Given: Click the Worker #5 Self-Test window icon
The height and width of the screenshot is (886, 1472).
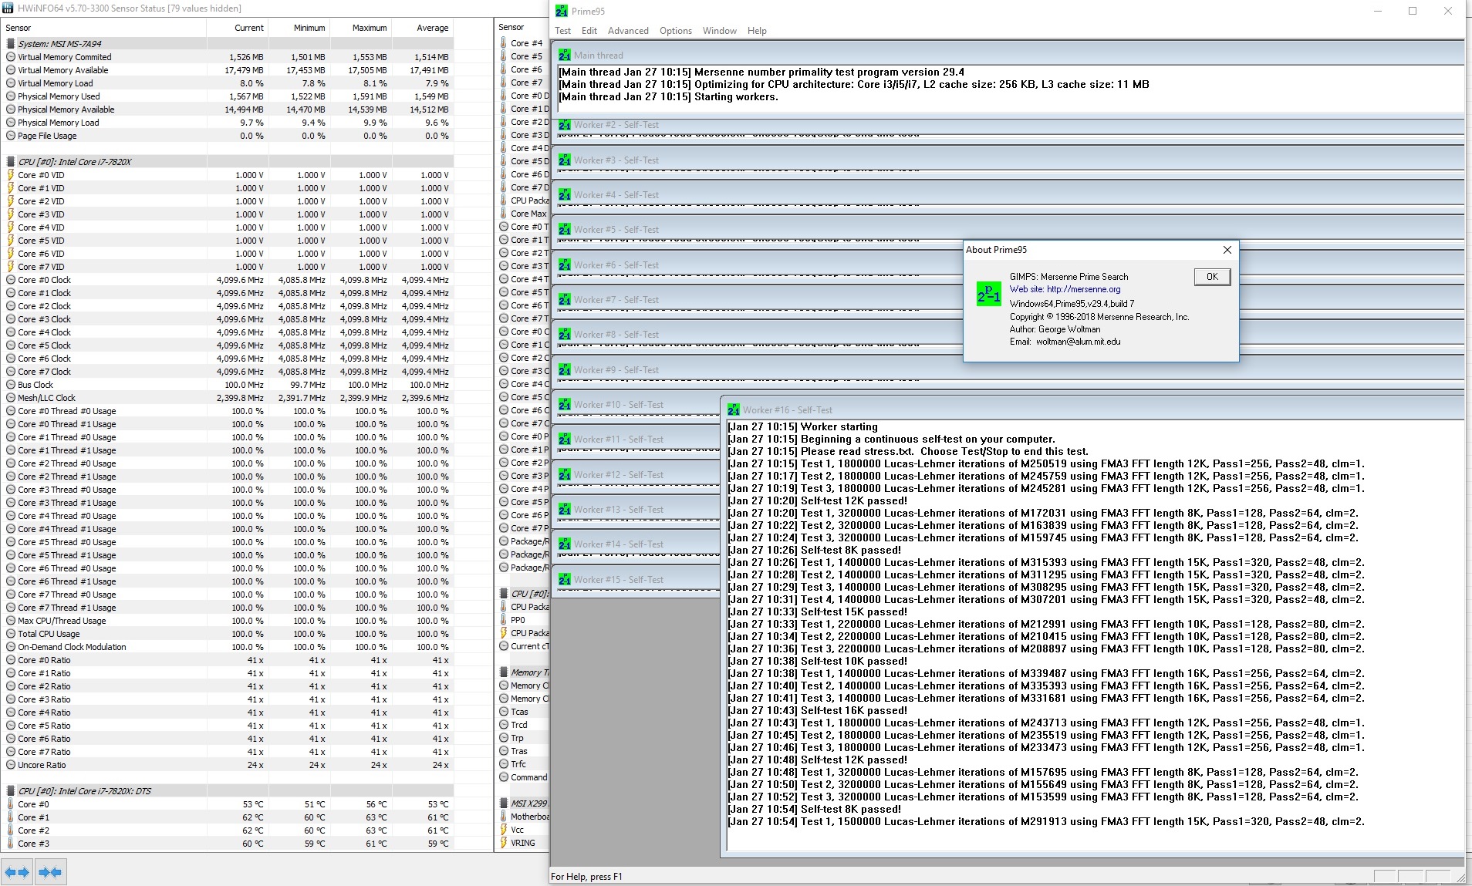Looking at the screenshot, I should [x=565, y=230].
